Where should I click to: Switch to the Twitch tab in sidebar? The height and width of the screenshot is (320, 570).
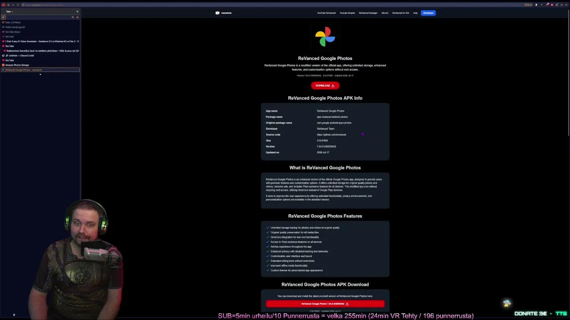coord(40,27)
